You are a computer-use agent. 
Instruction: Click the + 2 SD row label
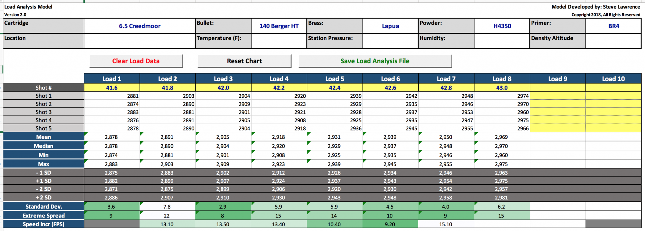43,198
